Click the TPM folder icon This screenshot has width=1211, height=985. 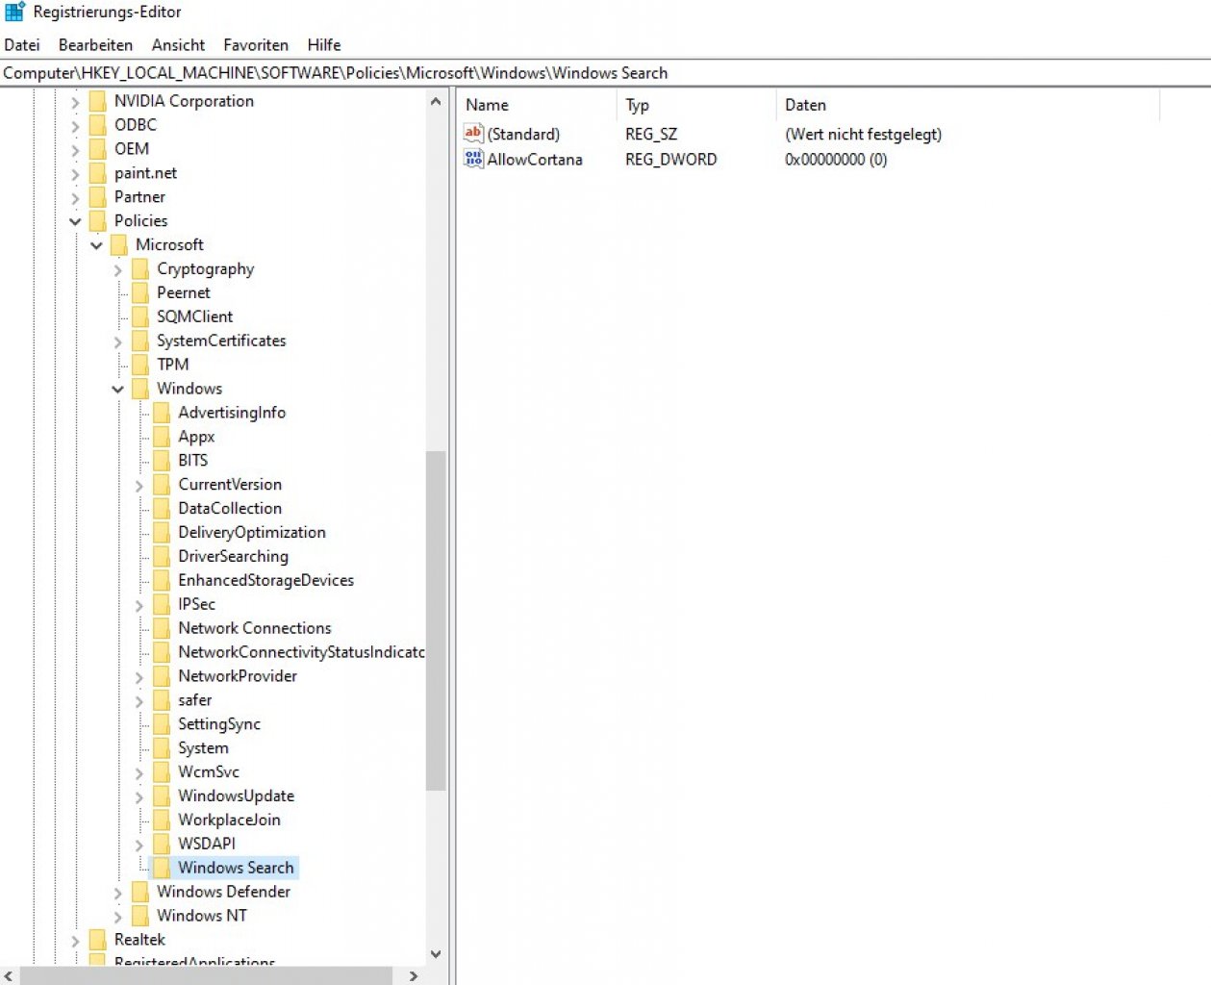coord(140,365)
